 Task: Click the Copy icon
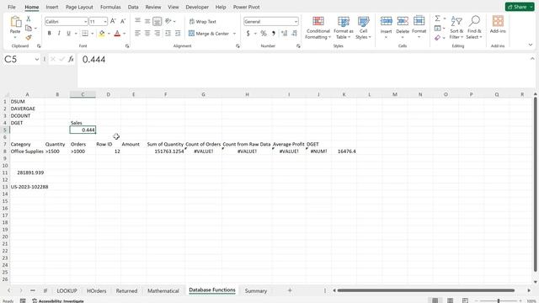(29, 28)
